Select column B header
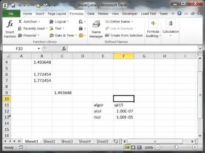205x153 pixels. [x=42, y=56]
